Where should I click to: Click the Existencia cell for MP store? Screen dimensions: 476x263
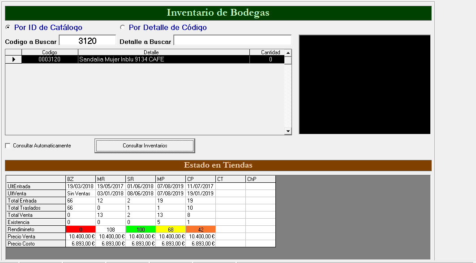pyautogui.click(x=171, y=222)
